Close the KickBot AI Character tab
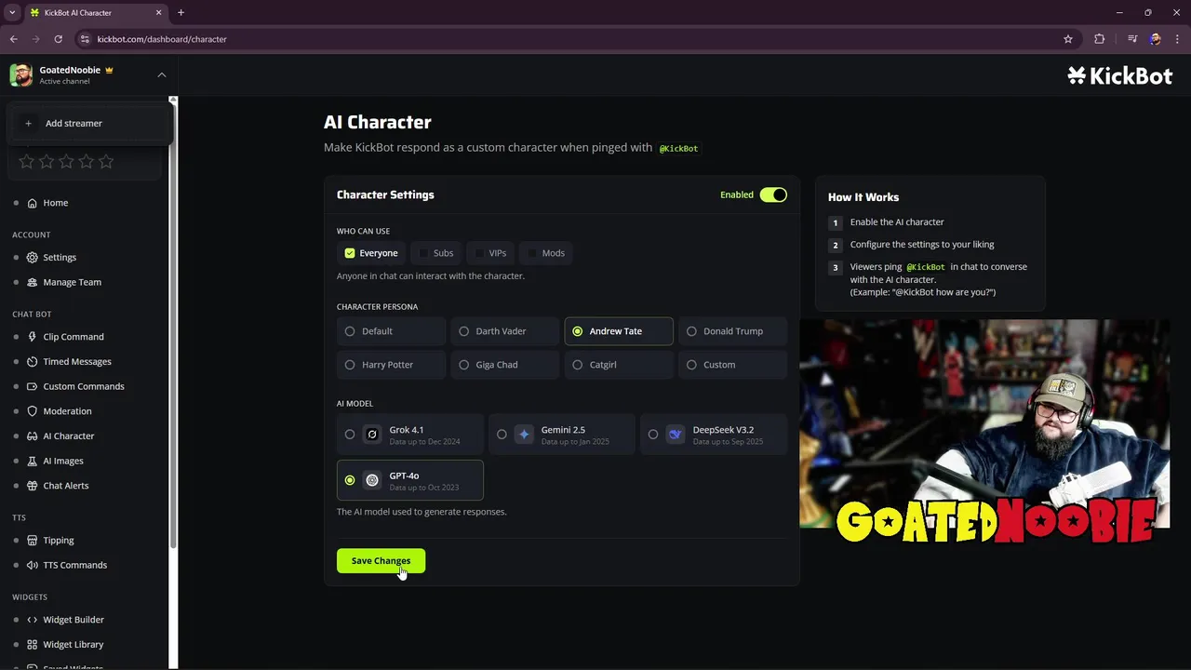Image resolution: width=1191 pixels, height=670 pixels. 158,13
